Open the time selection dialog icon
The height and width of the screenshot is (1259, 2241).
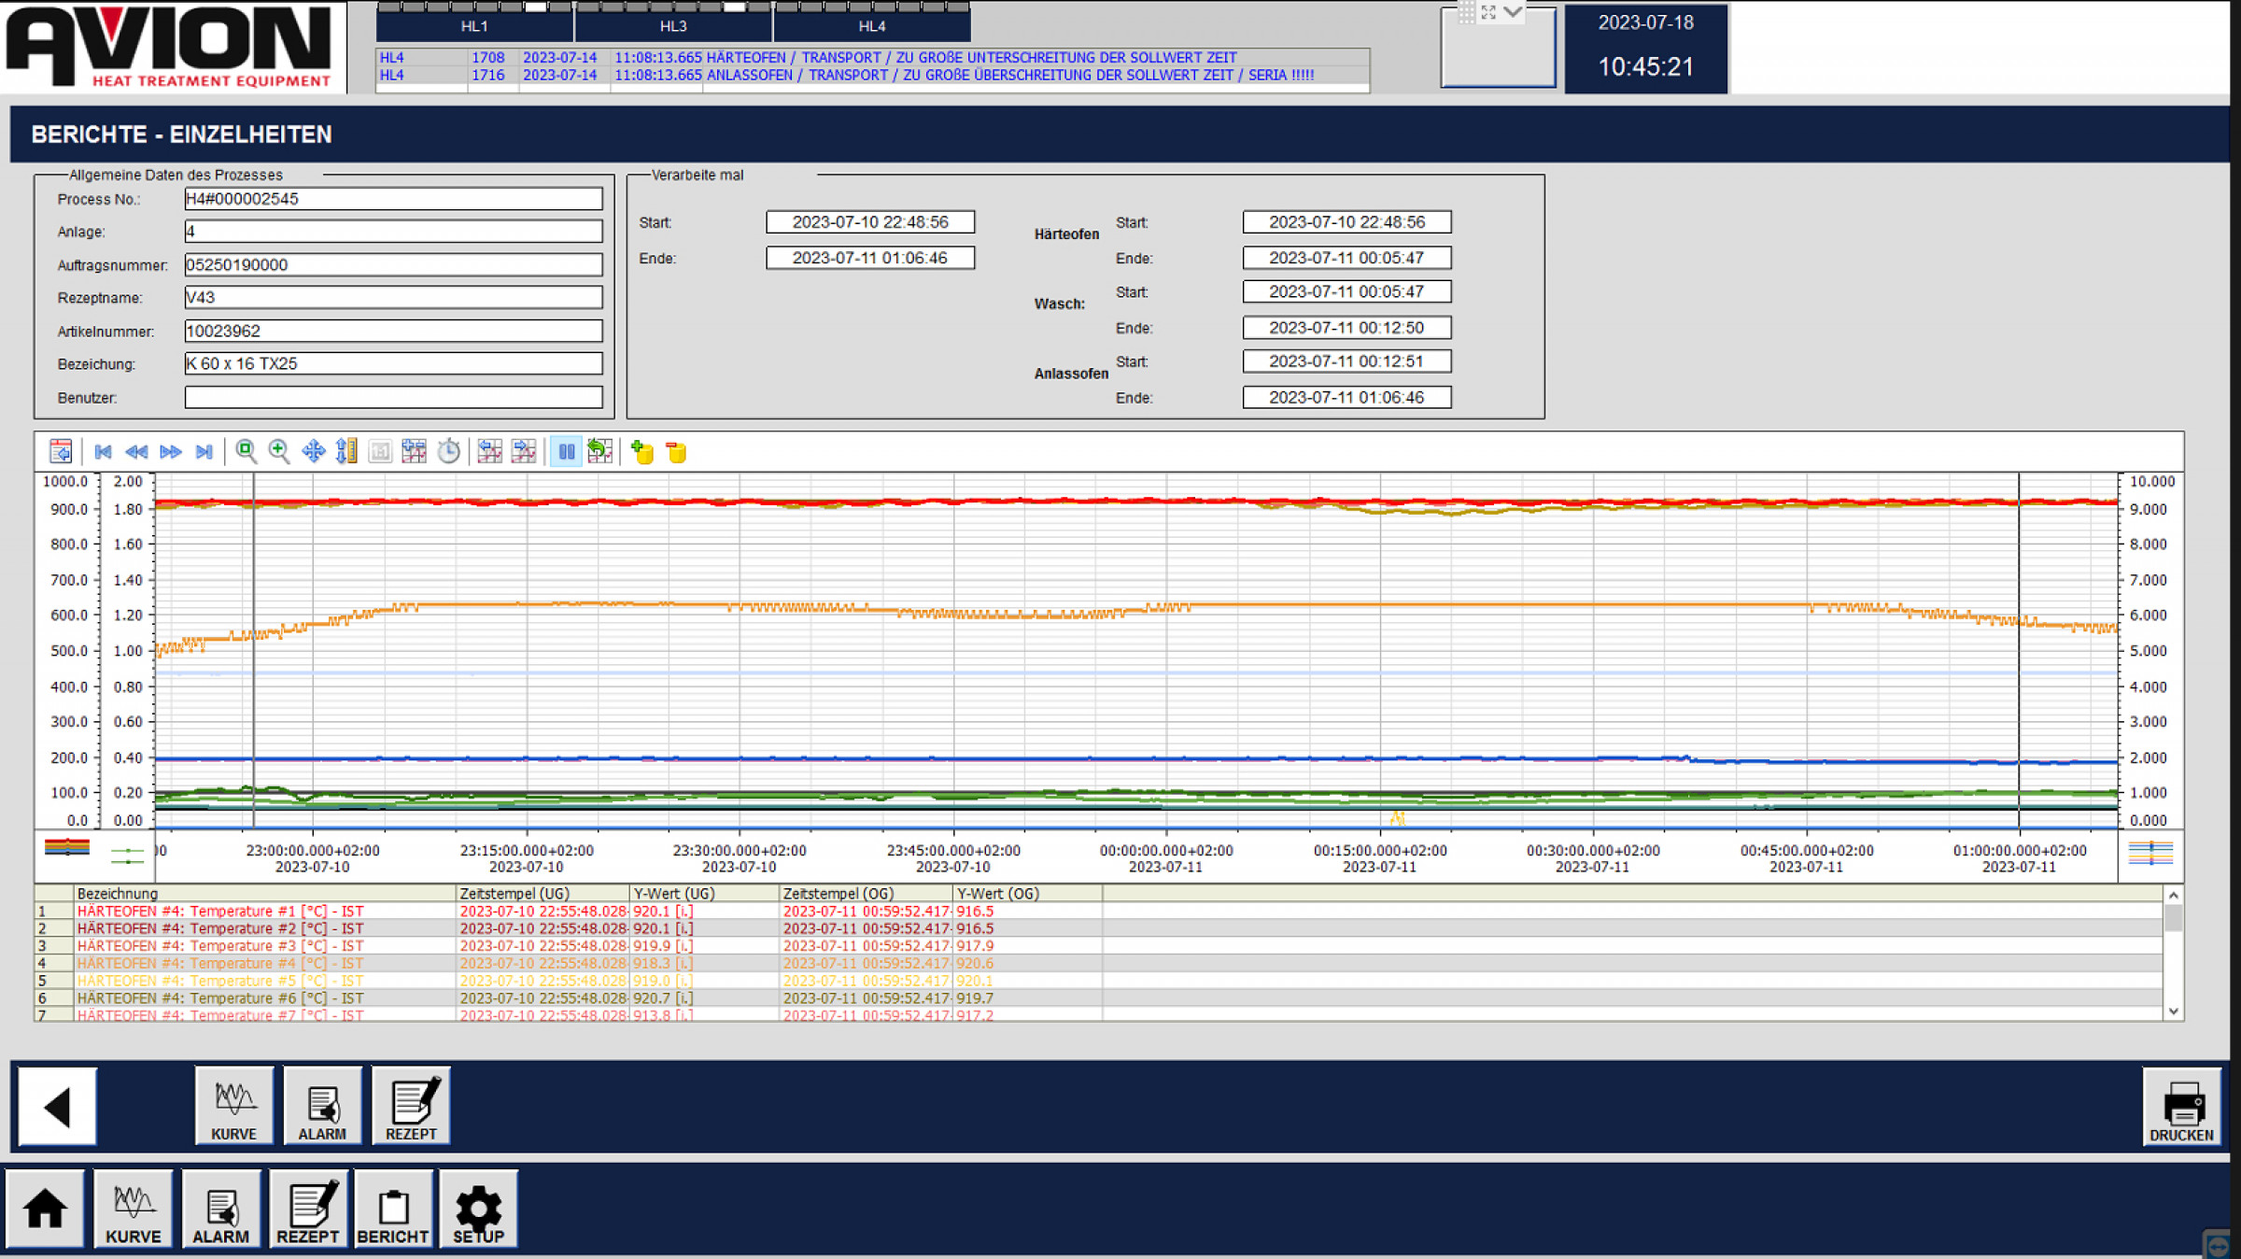(61, 452)
